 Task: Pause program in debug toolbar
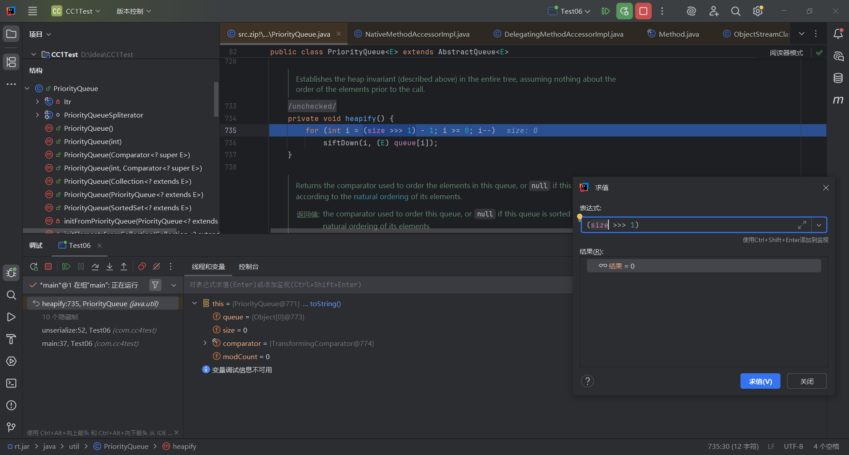[x=81, y=266]
